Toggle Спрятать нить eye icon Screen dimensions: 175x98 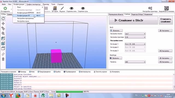pos(71,8)
